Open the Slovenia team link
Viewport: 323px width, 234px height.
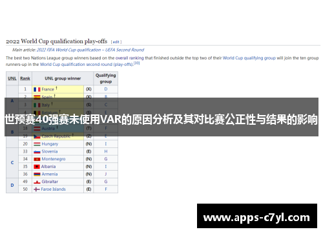point(50,151)
